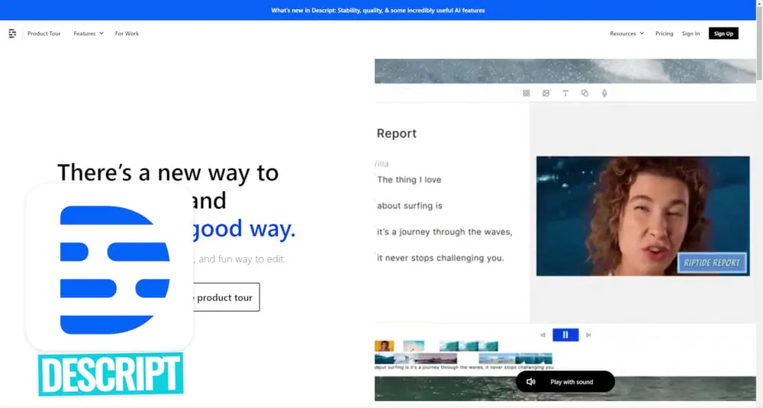Viewport: 763px width, 408px height.
Task: Click the first orange timeline clip thumbnail
Action: (x=385, y=346)
